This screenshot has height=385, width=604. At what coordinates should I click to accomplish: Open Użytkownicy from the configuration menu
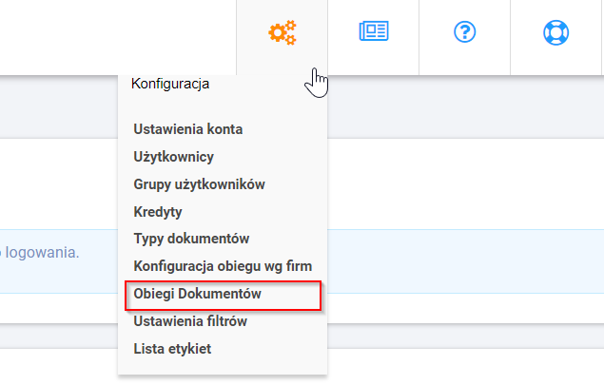point(174,157)
